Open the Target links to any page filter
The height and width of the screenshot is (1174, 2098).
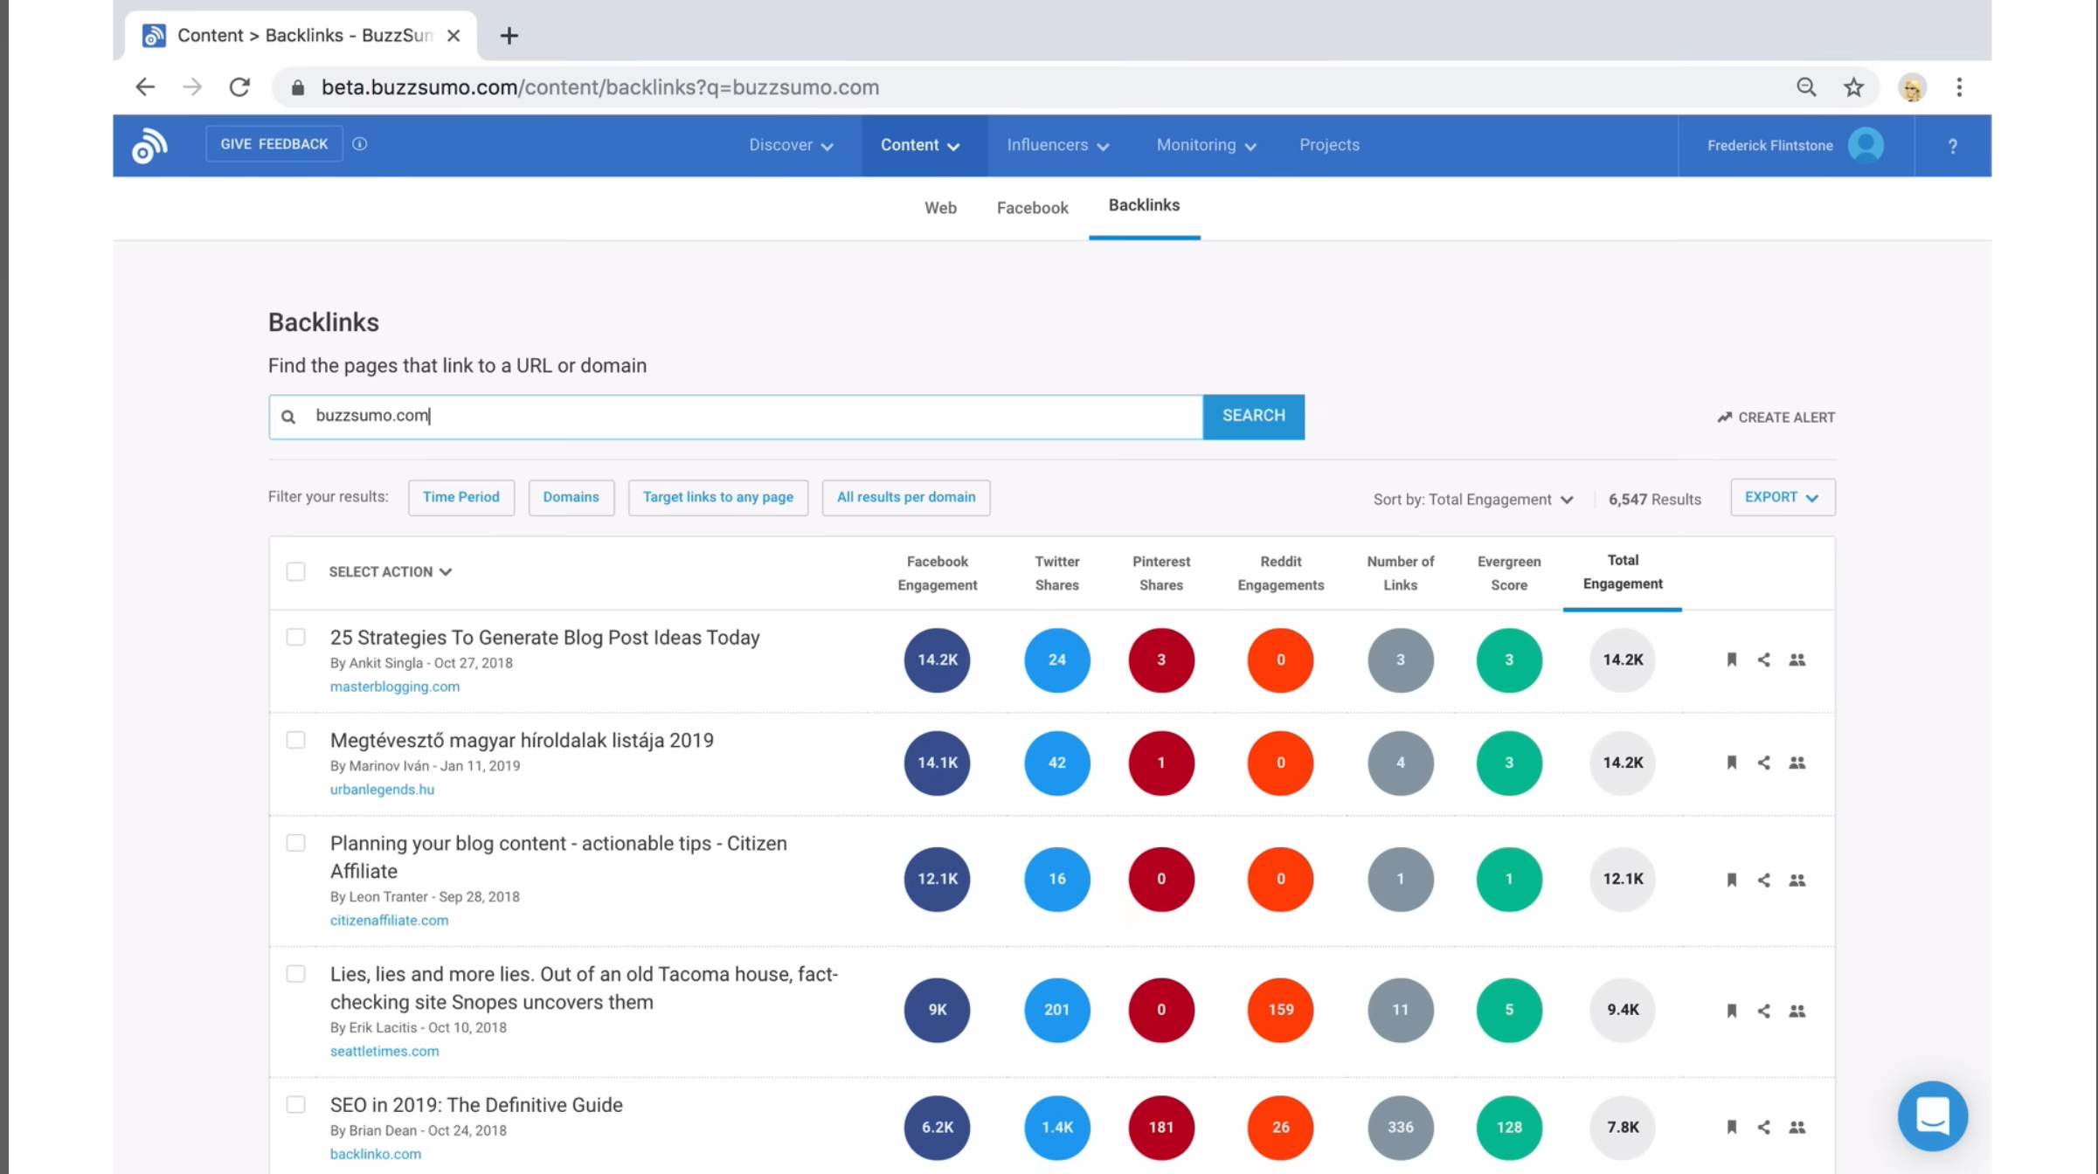coord(717,497)
